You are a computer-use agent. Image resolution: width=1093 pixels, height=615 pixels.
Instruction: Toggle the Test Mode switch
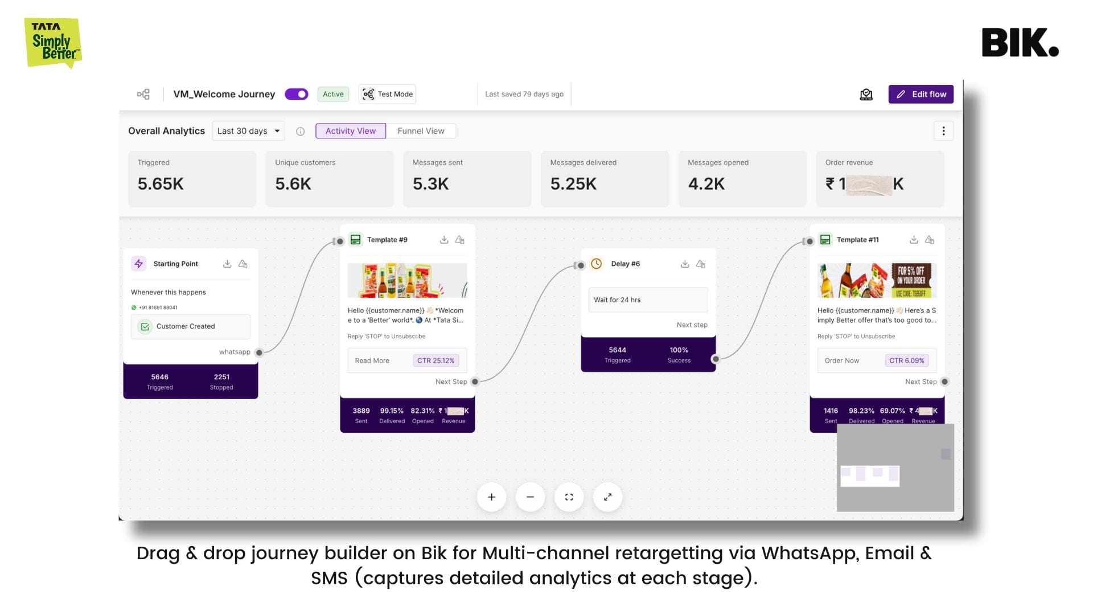(x=388, y=94)
